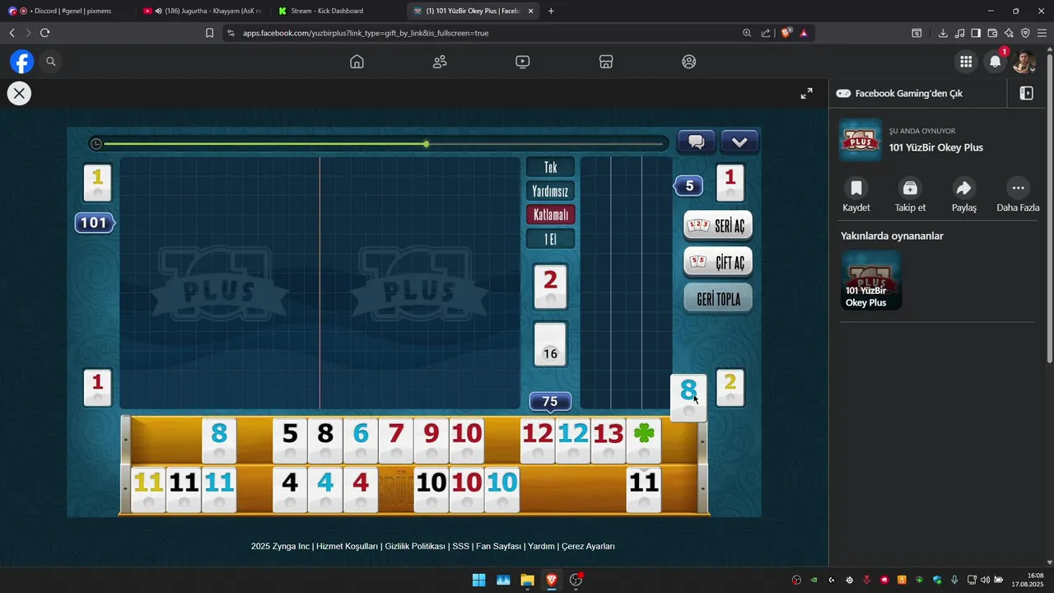
Task: Open the Çerez Ayarları link
Action: point(588,546)
